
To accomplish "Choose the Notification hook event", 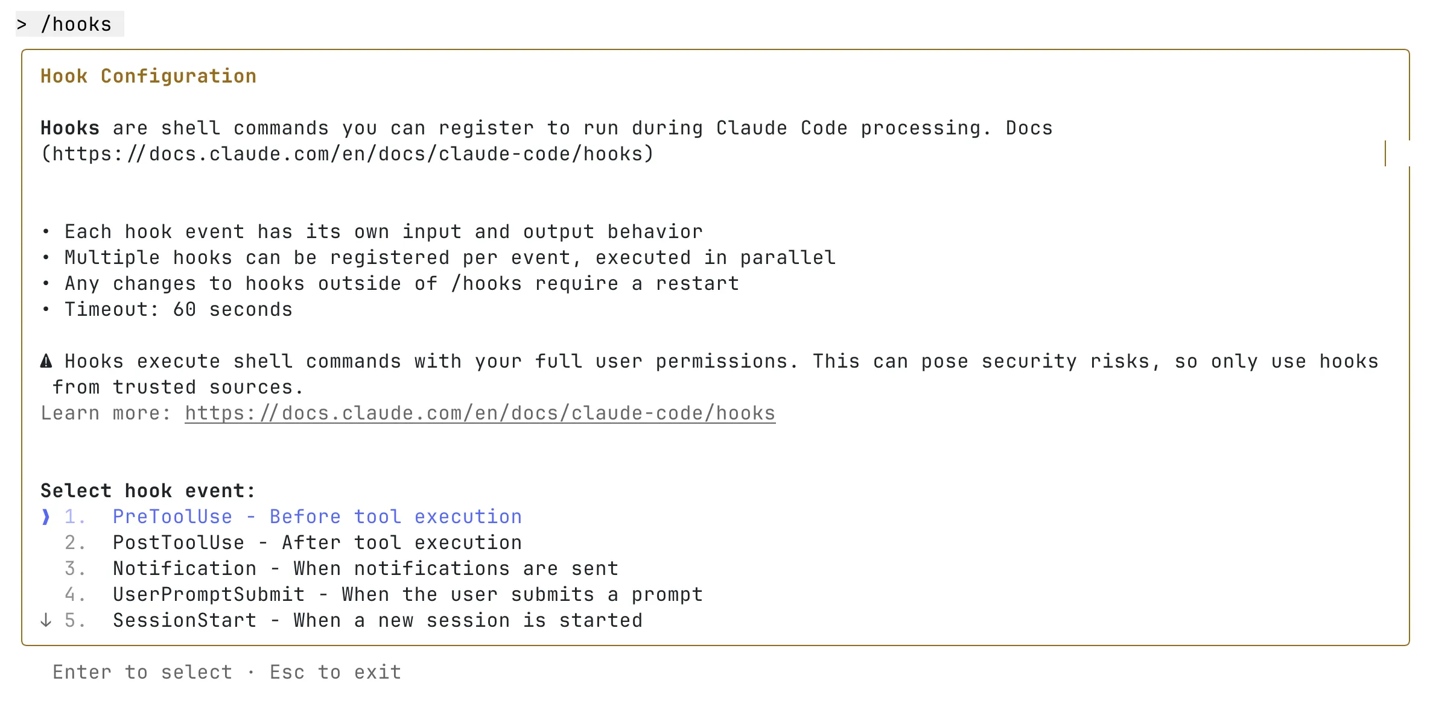I will point(365,569).
